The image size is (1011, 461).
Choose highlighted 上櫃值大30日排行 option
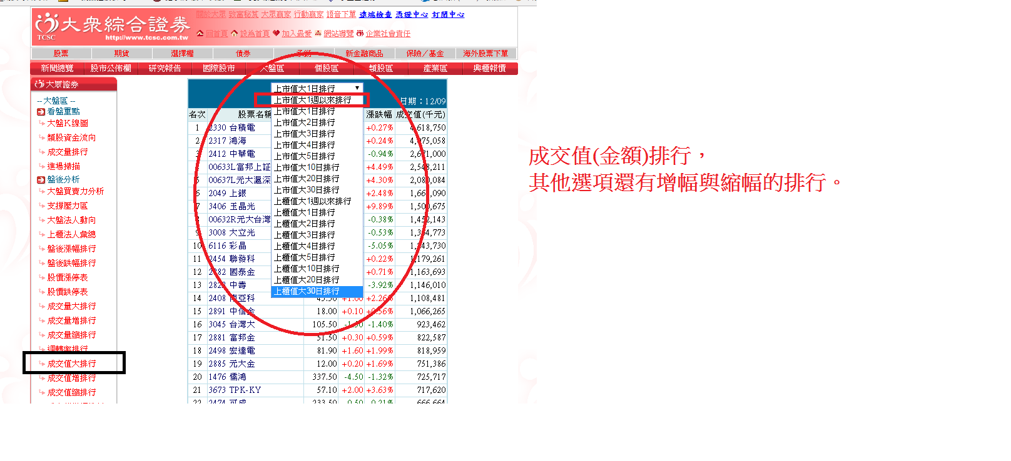pyautogui.click(x=317, y=291)
